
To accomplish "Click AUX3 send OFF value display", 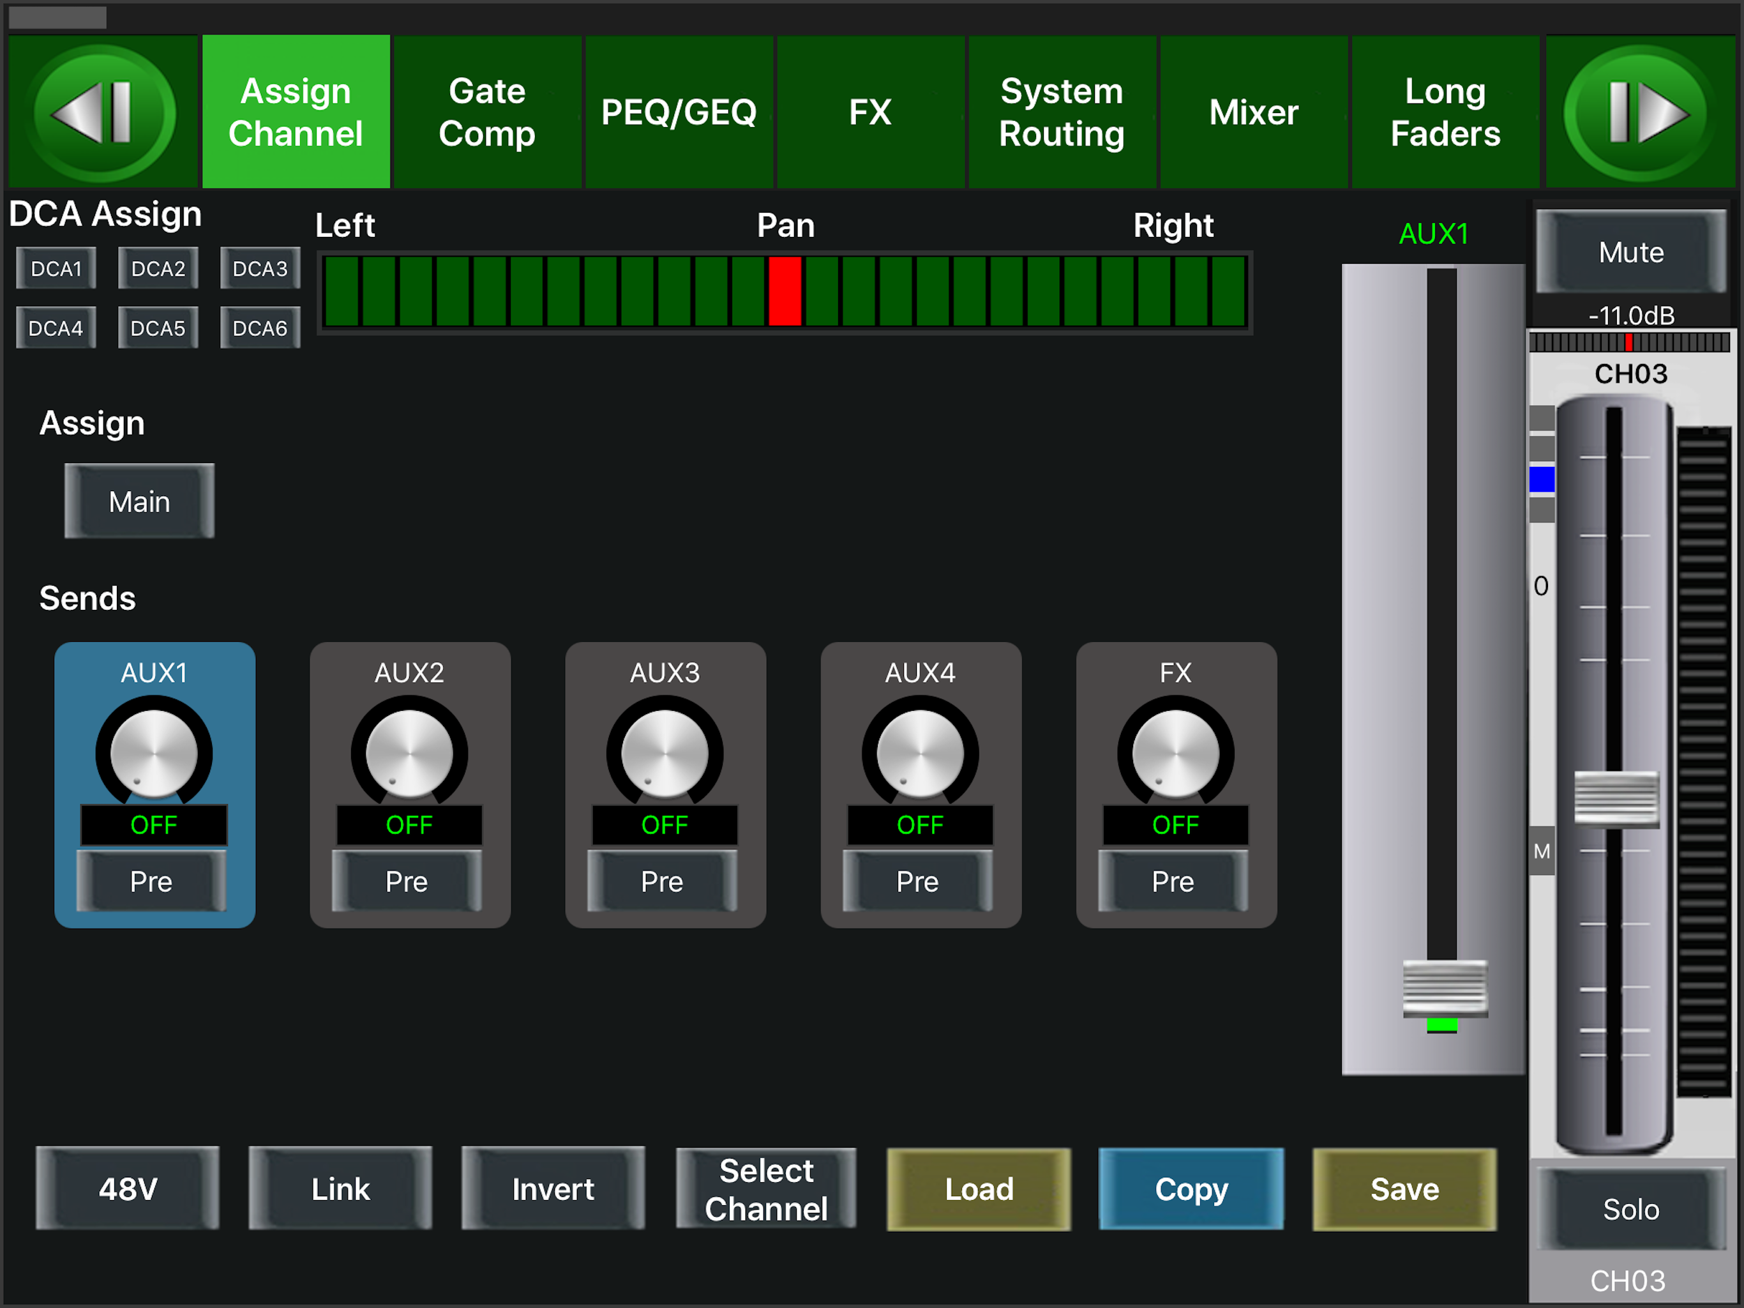I will coord(665,825).
